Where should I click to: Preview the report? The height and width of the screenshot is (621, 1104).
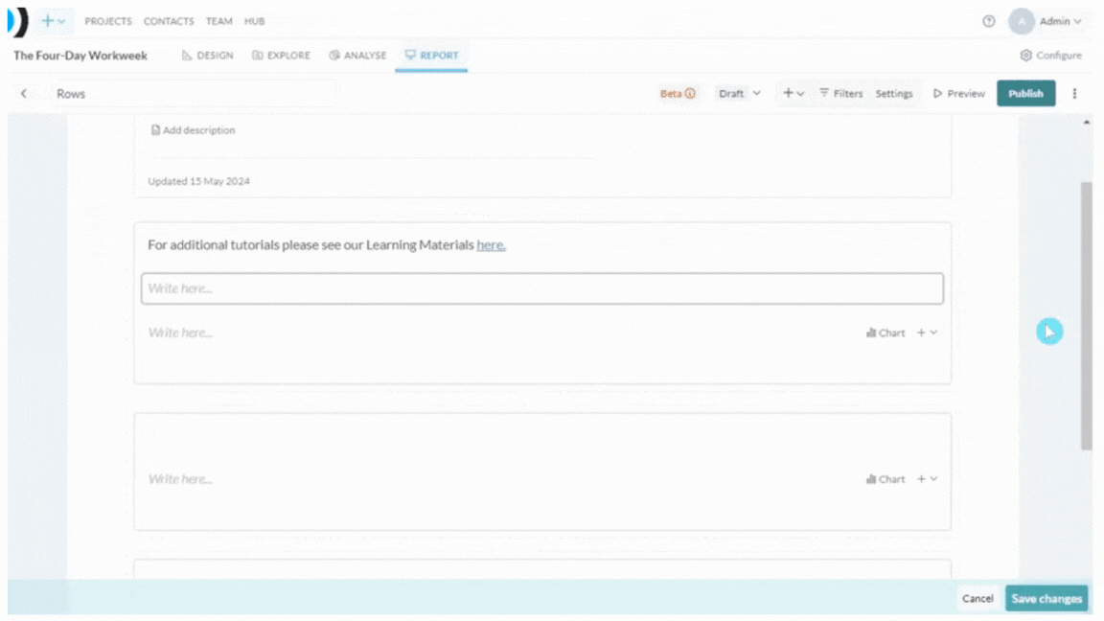click(958, 93)
